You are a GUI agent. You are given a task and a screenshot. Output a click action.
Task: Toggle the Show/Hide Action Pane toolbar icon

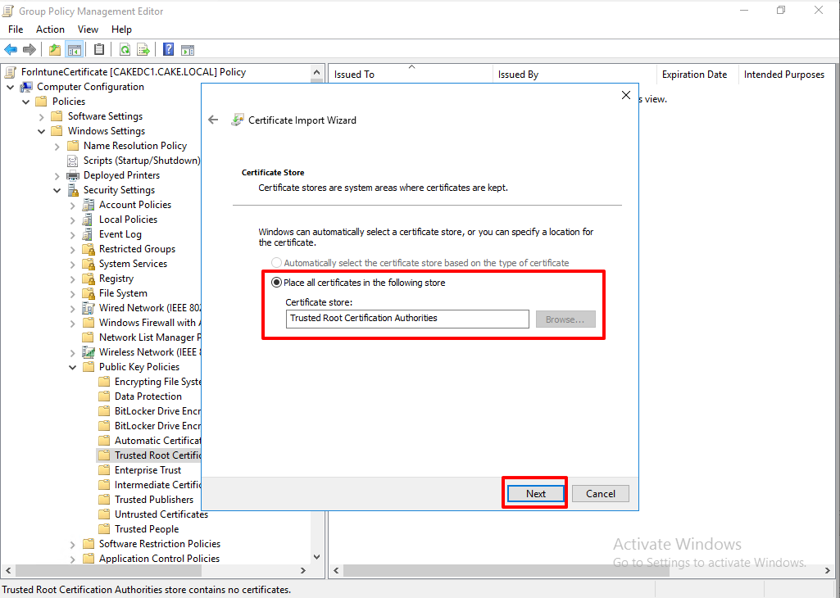[187, 50]
